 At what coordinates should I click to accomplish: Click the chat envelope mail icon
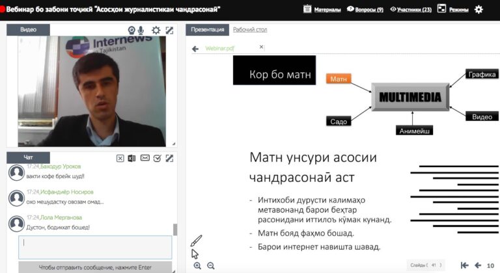click(x=145, y=158)
